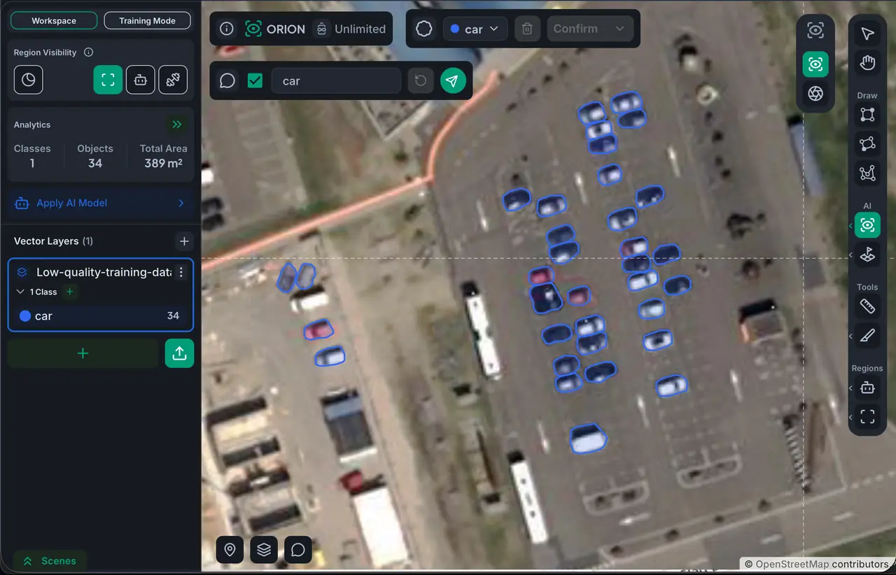
Task: Open the car class dropdown in top toolbar
Action: pos(475,29)
